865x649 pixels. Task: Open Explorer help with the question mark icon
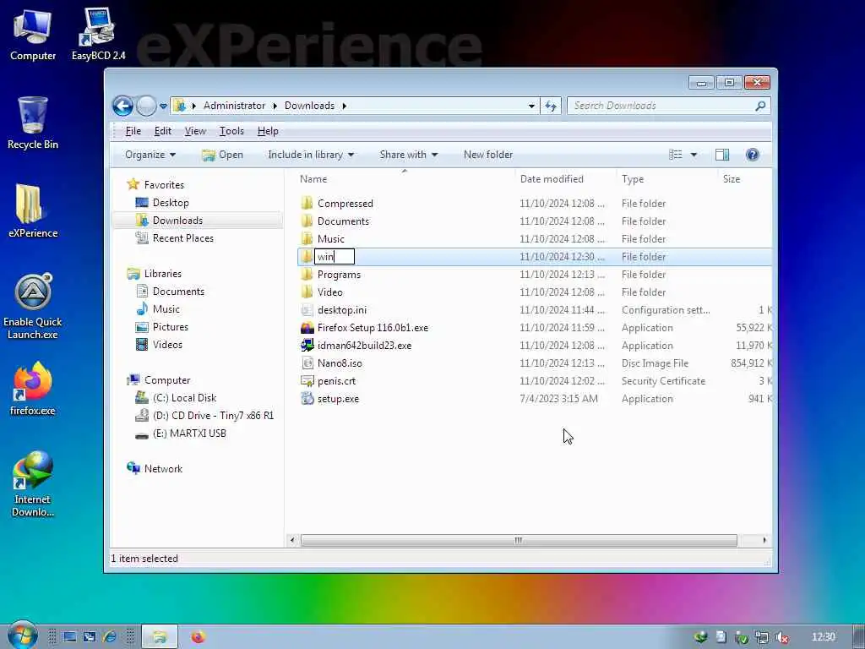coord(753,155)
